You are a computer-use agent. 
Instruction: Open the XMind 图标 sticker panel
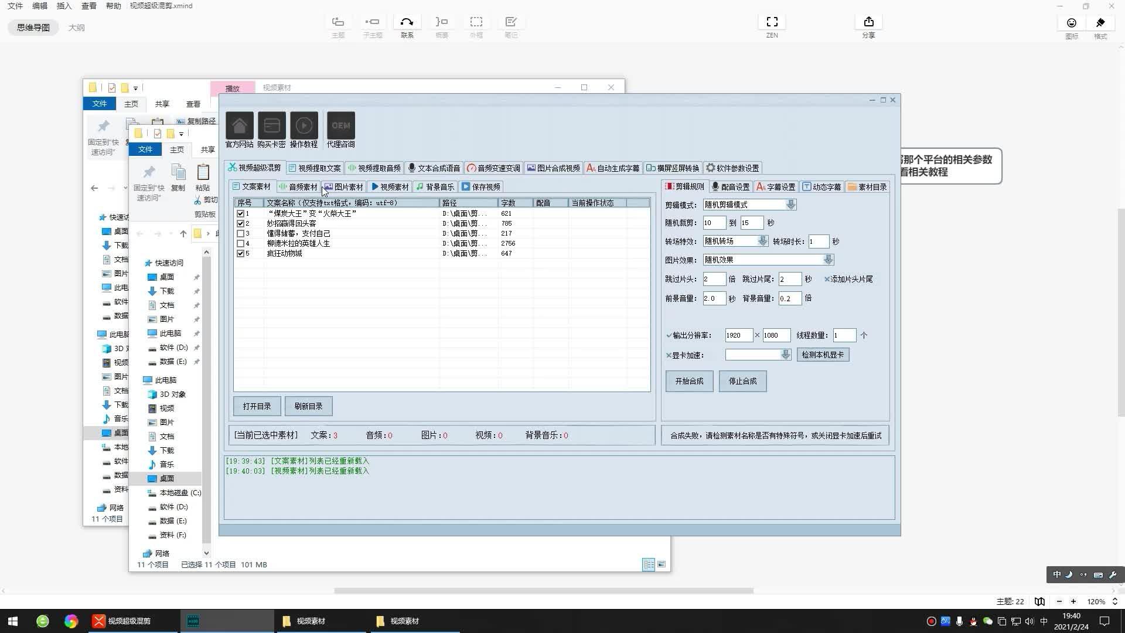point(1072,27)
